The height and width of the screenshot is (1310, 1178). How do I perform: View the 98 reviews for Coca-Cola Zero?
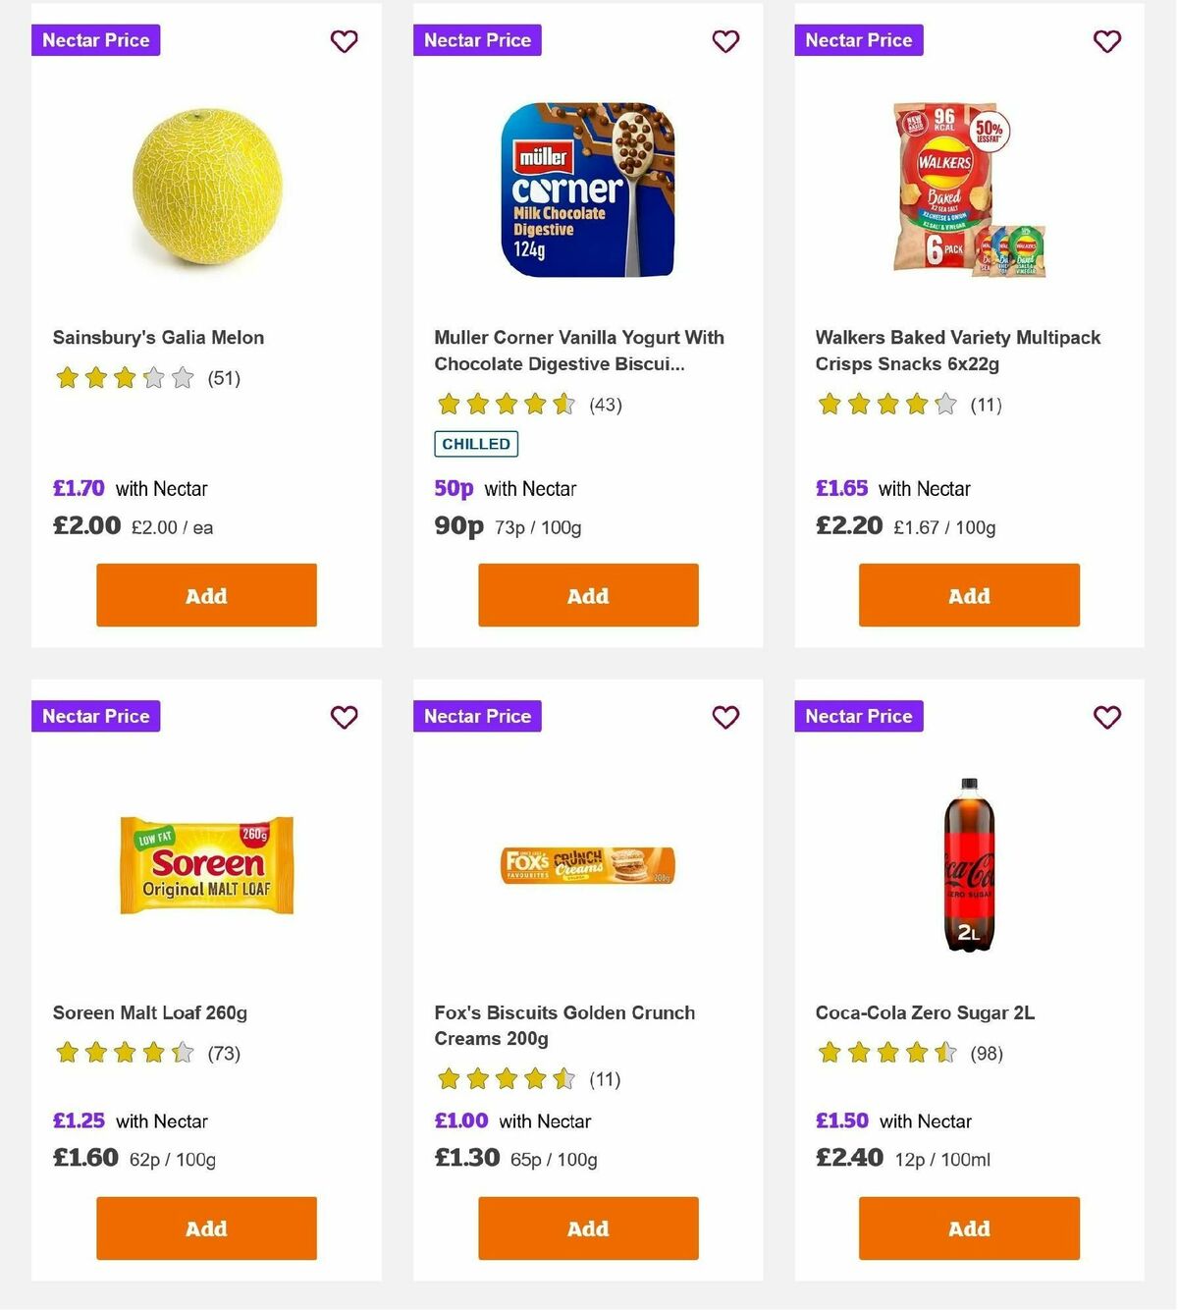tap(985, 1053)
